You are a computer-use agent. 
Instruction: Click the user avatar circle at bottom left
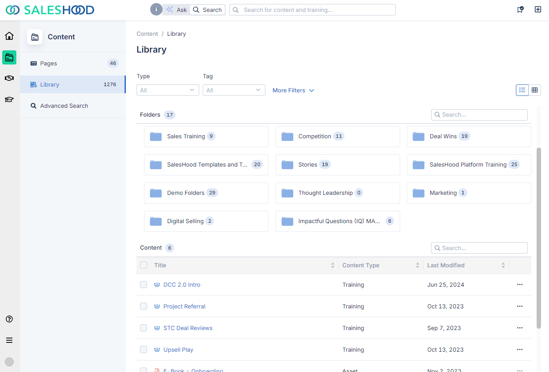[9, 362]
